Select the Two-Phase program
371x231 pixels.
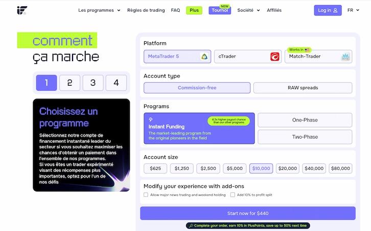point(305,137)
